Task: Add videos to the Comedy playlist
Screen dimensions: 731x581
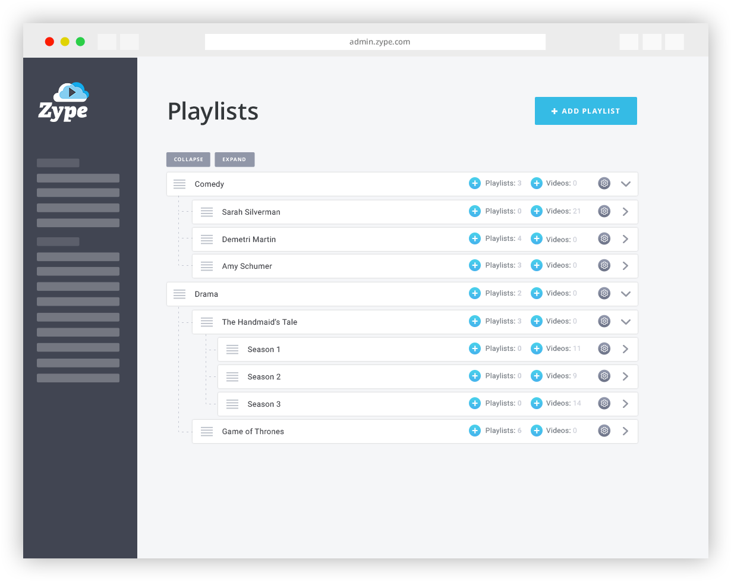Action: coord(537,183)
